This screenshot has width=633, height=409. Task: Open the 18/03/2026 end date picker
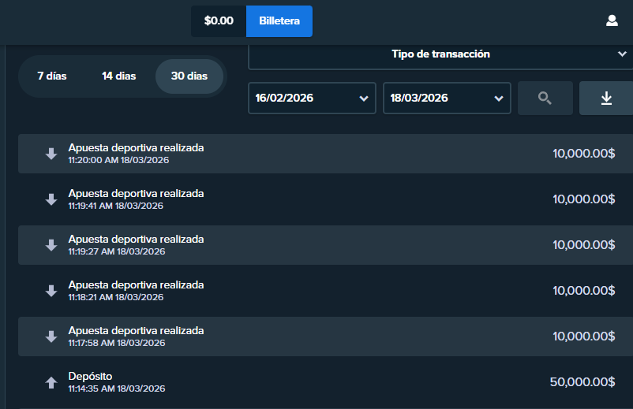click(447, 98)
